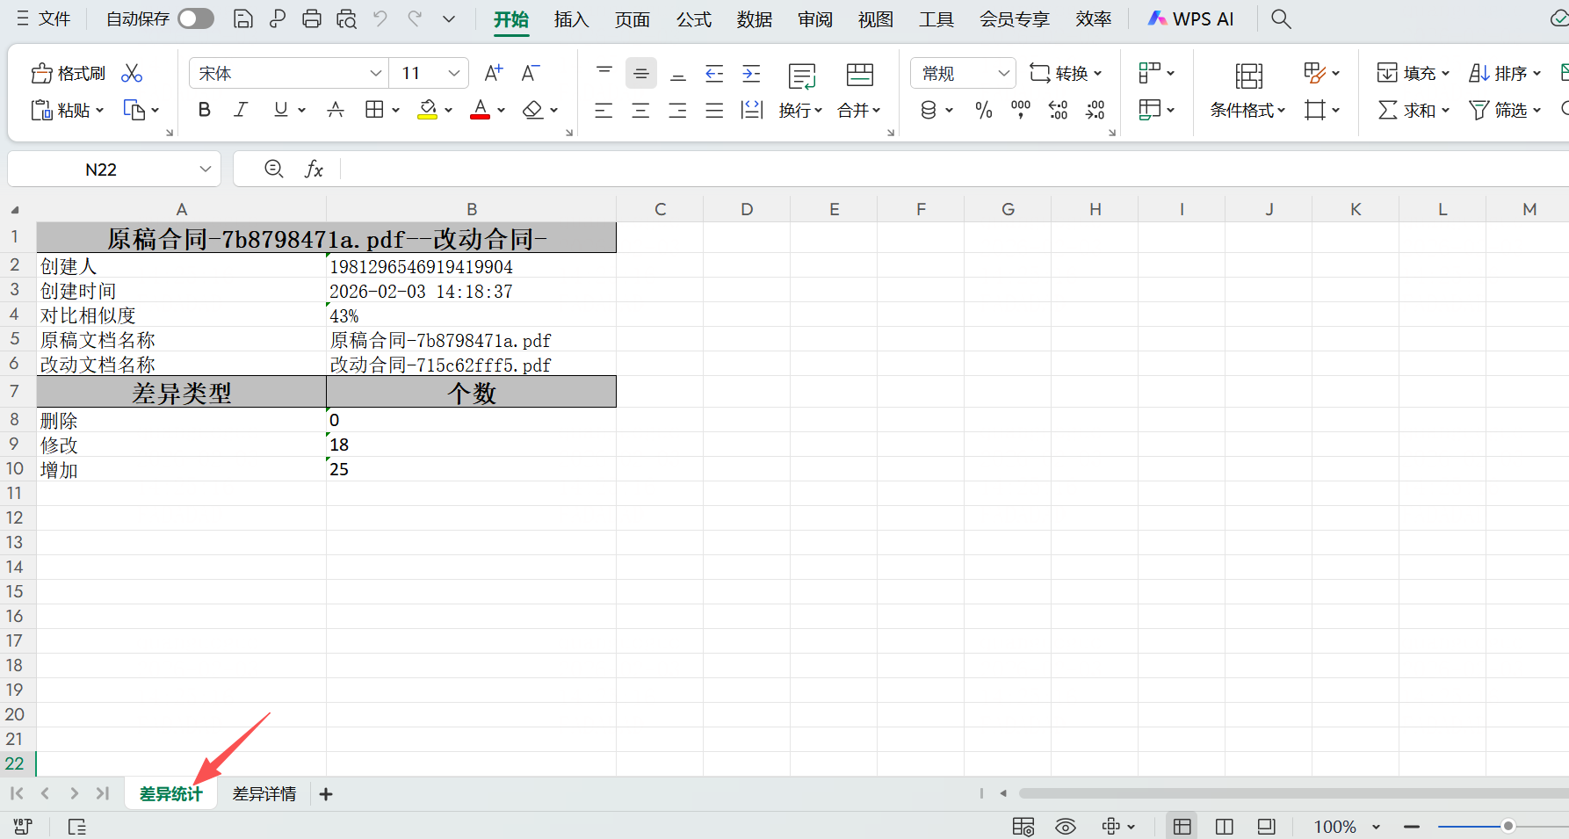Expand the Paste (粘贴) options arrow
1569x839 pixels.
click(x=99, y=110)
